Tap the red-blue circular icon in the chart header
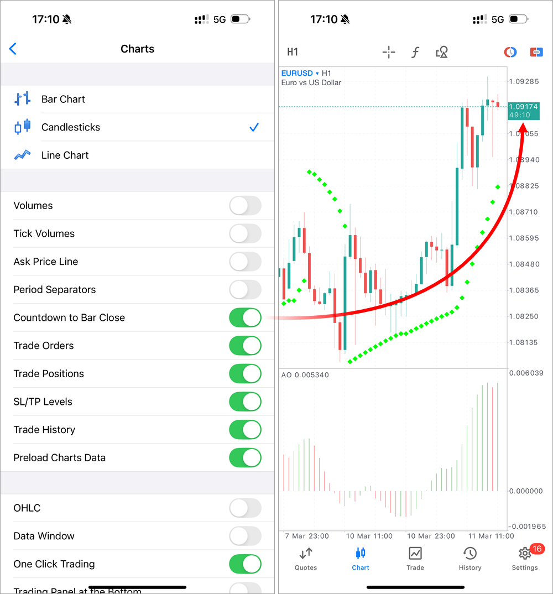 click(x=510, y=52)
